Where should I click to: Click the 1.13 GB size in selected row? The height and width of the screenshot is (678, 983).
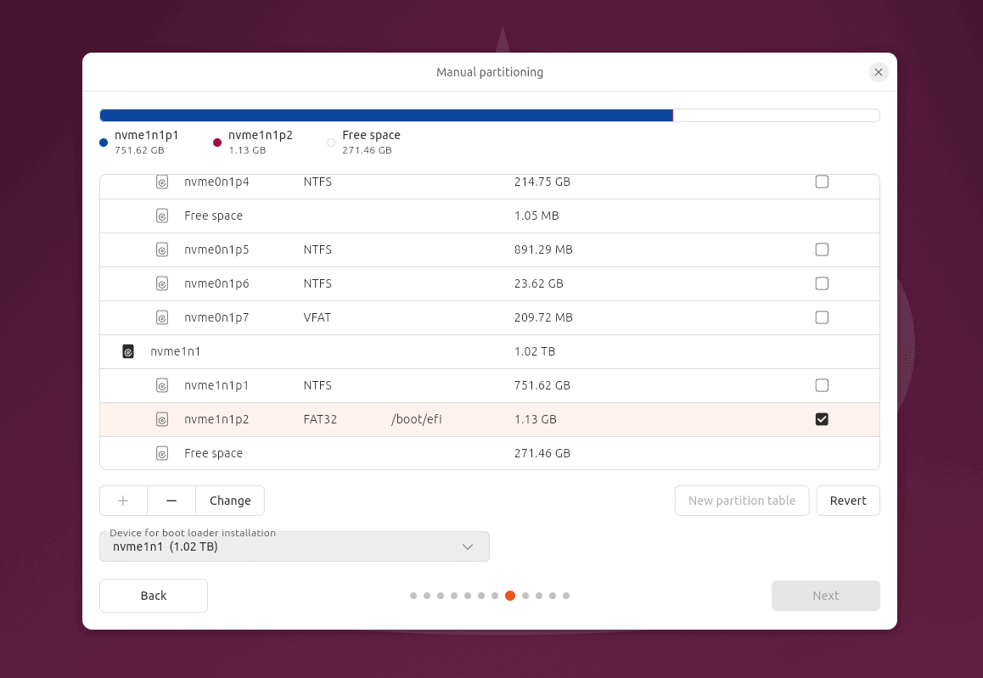536,419
